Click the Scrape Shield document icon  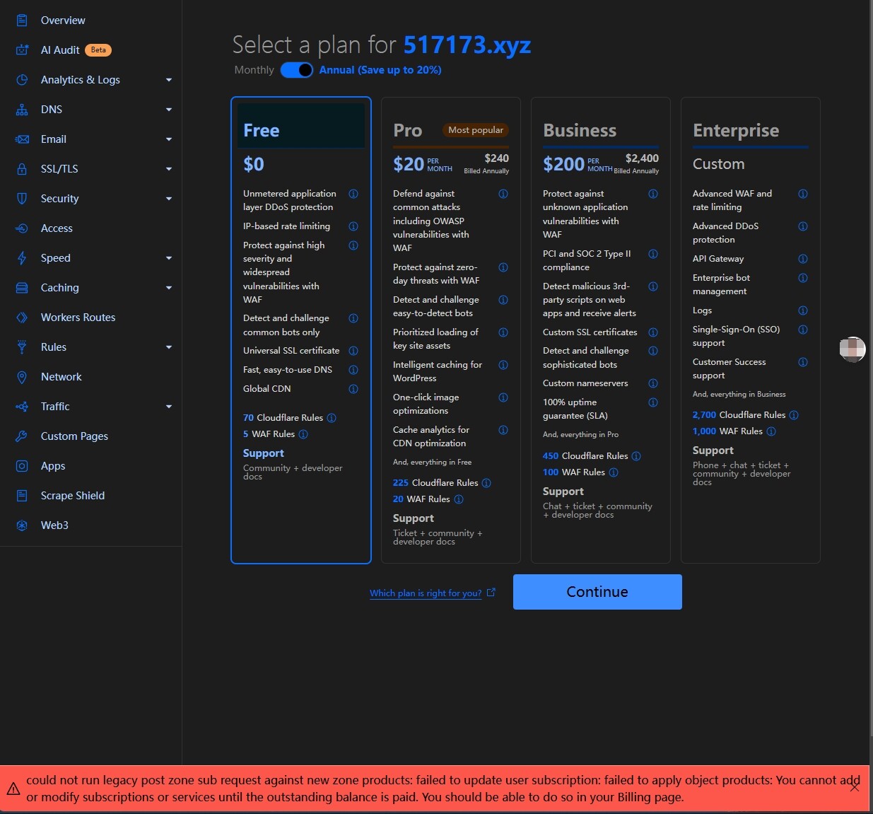[22, 496]
